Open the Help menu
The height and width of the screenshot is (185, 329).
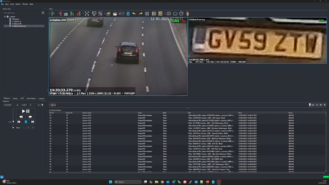point(31,4)
